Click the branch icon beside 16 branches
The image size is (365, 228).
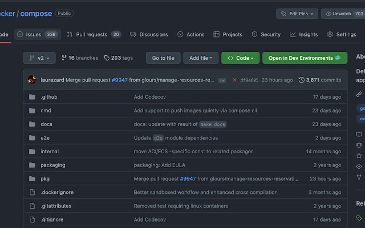pos(64,58)
